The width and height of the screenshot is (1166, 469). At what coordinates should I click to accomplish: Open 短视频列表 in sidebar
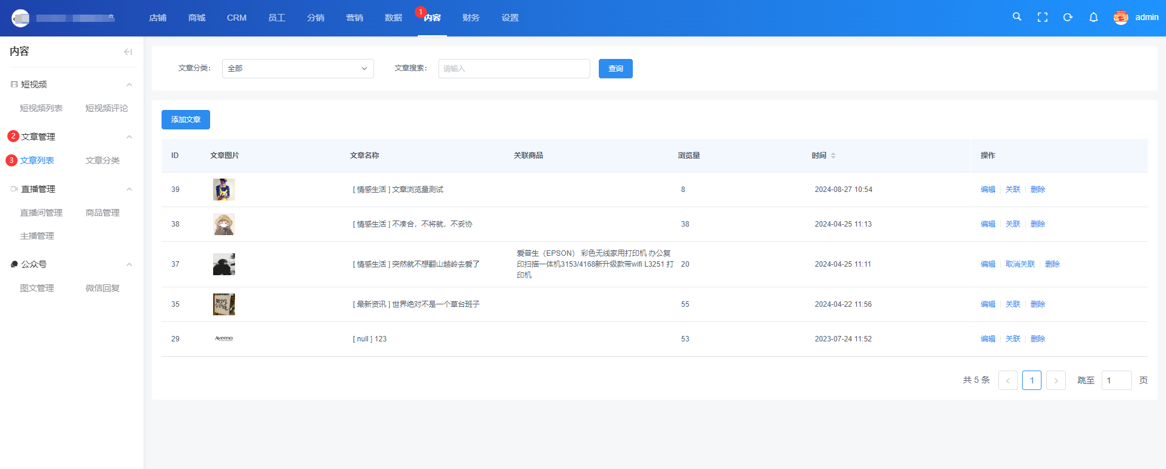pos(41,108)
